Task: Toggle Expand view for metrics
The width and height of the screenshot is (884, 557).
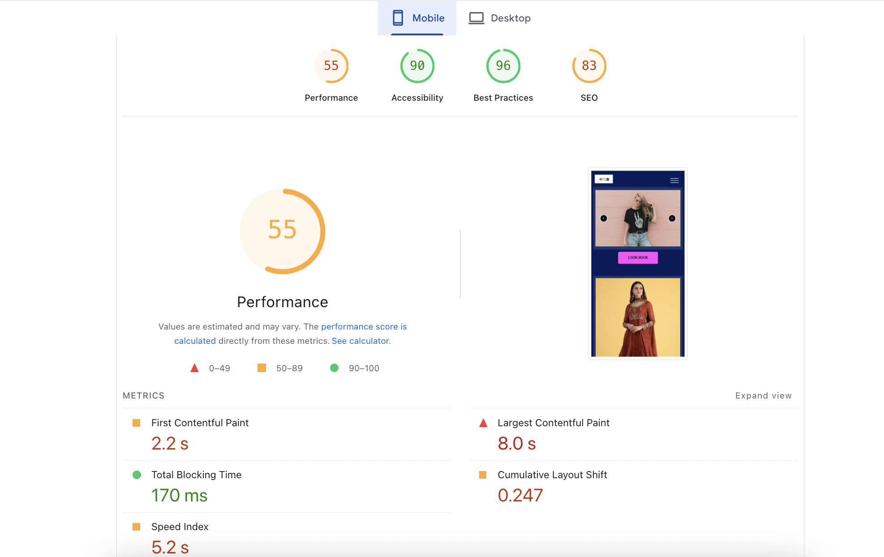Action: tap(763, 395)
